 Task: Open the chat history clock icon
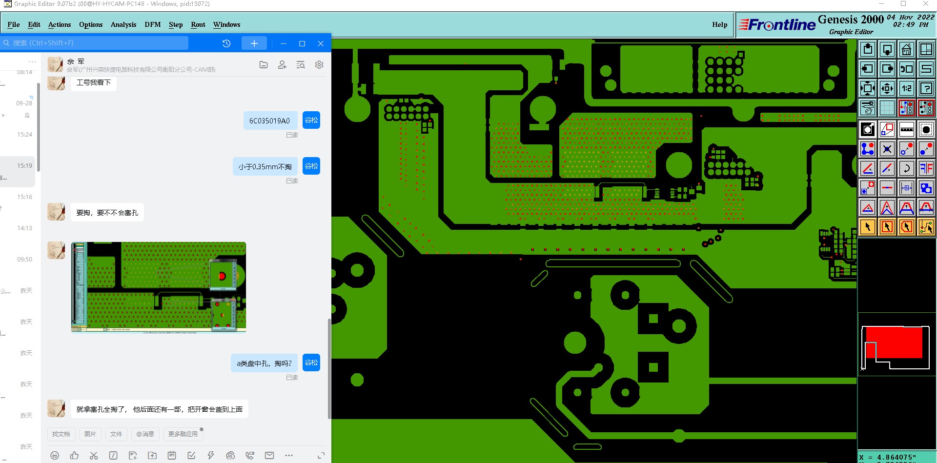(x=226, y=43)
